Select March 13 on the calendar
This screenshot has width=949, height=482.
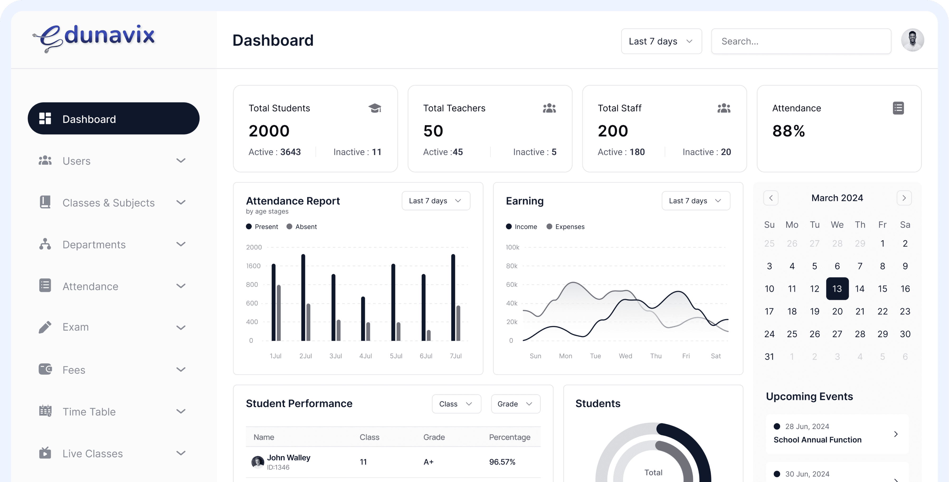coord(837,288)
